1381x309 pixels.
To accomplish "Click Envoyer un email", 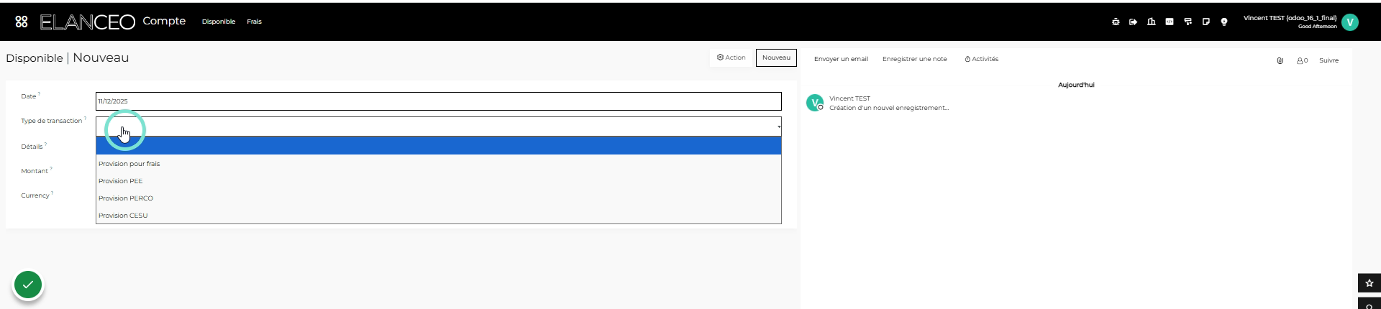I will (x=841, y=59).
